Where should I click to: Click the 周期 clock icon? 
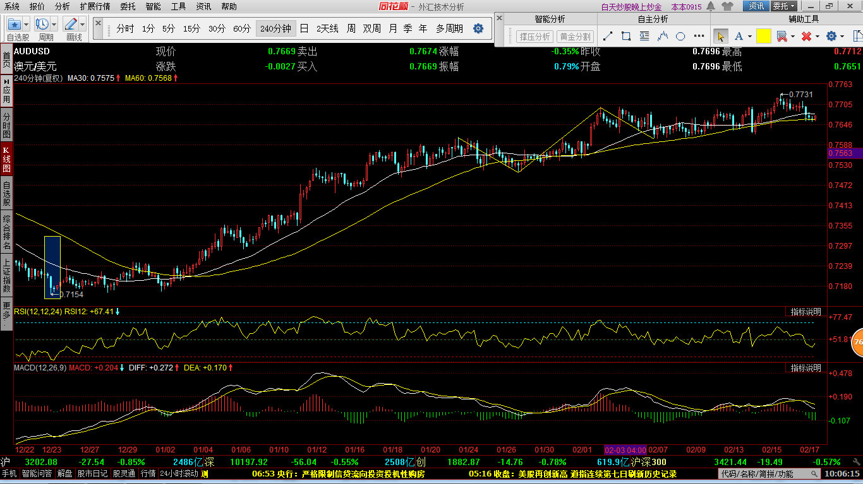(43, 24)
